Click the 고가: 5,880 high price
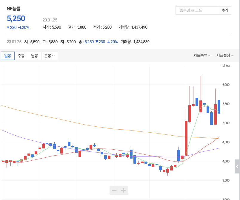The width and height of the screenshot is (240, 200). coord(77,27)
